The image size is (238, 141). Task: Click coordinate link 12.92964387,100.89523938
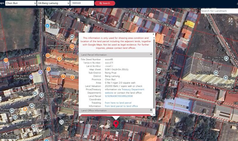[x=119, y=96]
